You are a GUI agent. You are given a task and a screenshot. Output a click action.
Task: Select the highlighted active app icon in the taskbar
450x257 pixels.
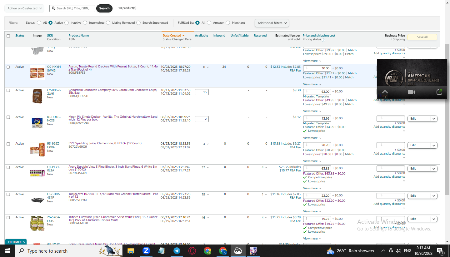tap(238, 251)
